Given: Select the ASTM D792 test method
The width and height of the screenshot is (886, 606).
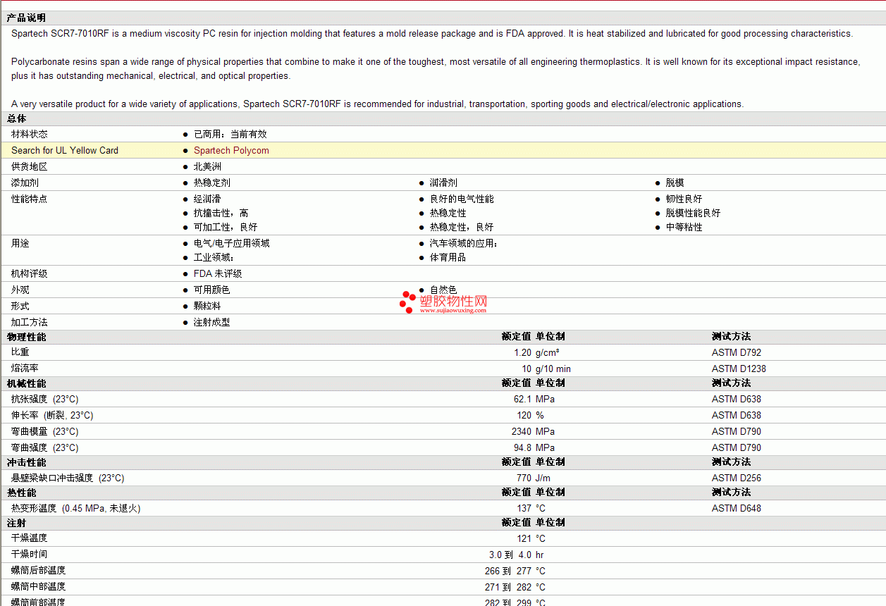Looking at the screenshot, I should pos(737,352).
